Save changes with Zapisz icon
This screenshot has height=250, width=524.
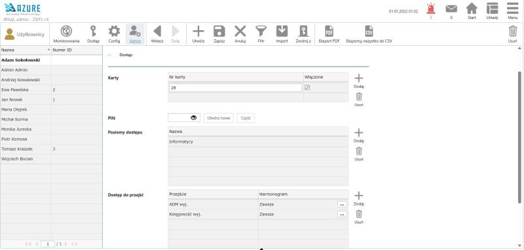pyautogui.click(x=219, y=34)
